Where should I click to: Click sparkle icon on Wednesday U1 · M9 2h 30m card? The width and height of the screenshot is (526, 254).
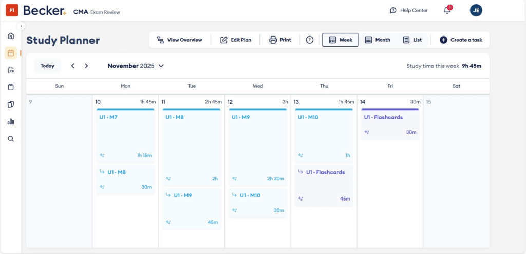click(234, 179)
